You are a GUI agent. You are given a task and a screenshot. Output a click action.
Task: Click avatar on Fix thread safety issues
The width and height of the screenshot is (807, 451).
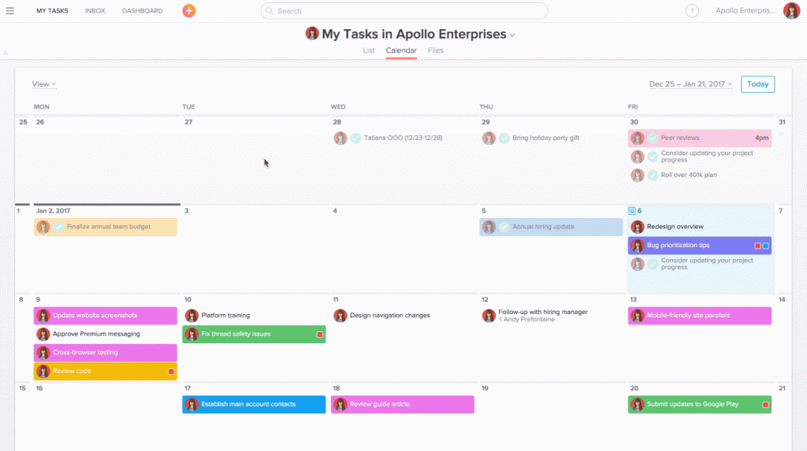(x=192, y=334)
